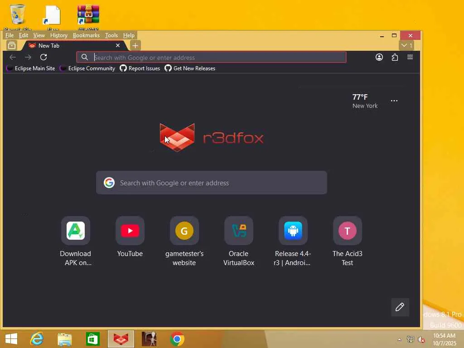Screen dimensions: 464x348
Task: Open the Firefox View tab overview icon
Action: [x=11, y=46]
